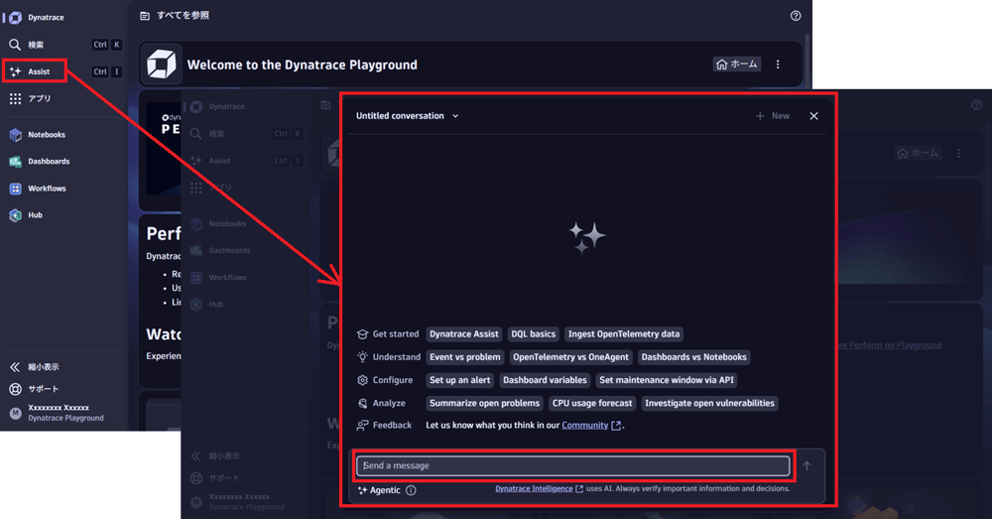Click the Send a message input field
Screen dimensions: 992x519
(573, 465)
